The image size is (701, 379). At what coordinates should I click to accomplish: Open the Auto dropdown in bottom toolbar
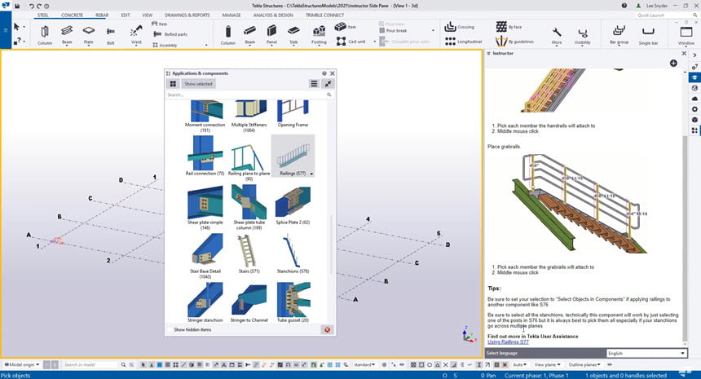pos(519,364)
